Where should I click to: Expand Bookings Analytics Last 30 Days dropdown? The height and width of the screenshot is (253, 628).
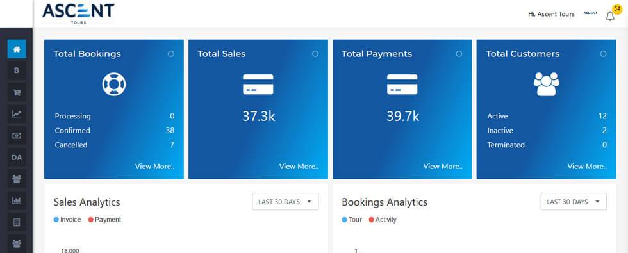coord(574,202)
